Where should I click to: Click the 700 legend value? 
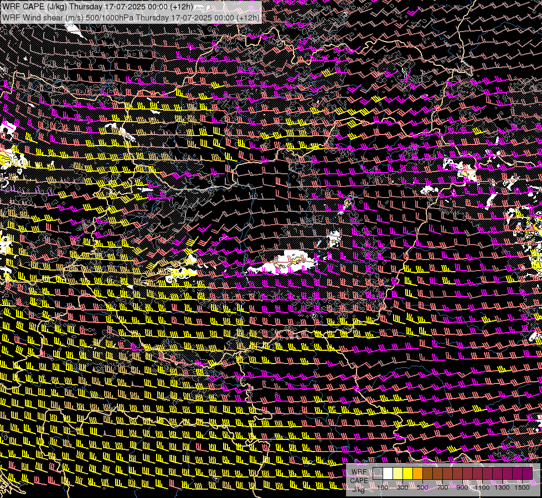pyautogui.click(x=442, y=487)
